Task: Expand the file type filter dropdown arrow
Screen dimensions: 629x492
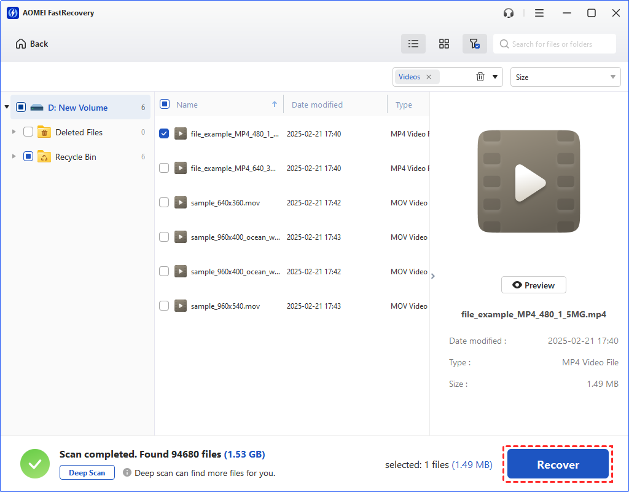Action: pos(495,77)
